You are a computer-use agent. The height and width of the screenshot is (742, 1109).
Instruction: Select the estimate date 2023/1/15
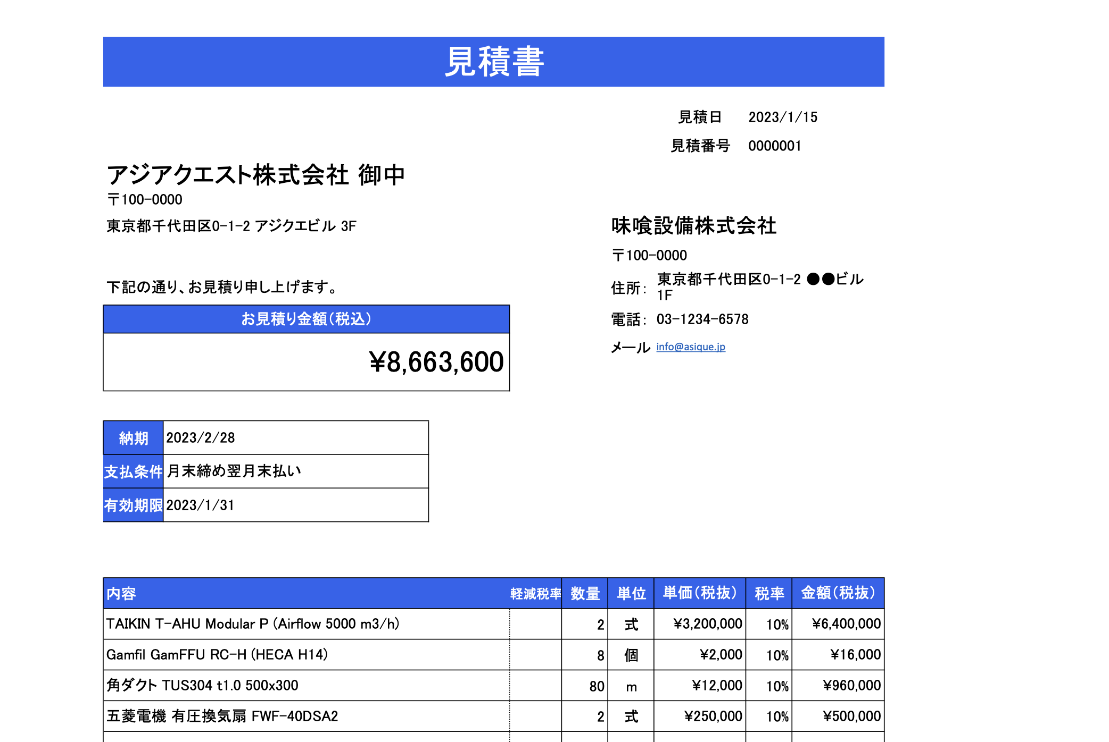tap(782, 117)
